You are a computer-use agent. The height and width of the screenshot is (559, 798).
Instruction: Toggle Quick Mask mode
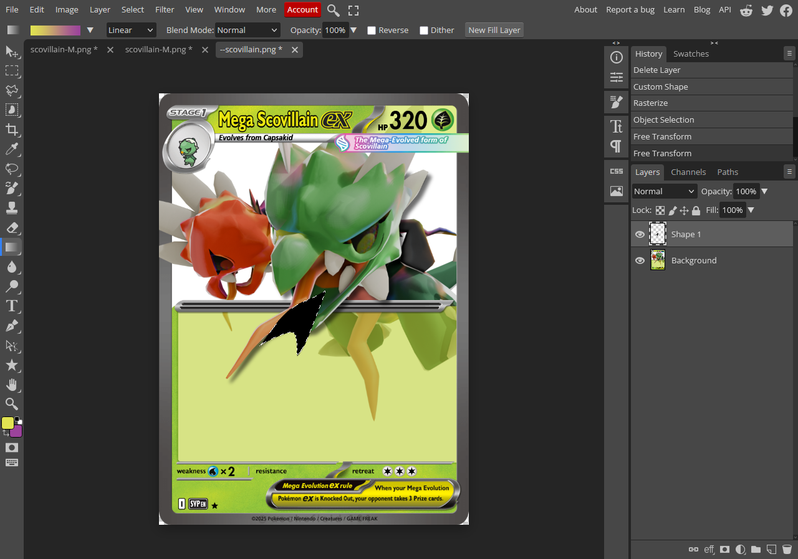click(12, 448)
